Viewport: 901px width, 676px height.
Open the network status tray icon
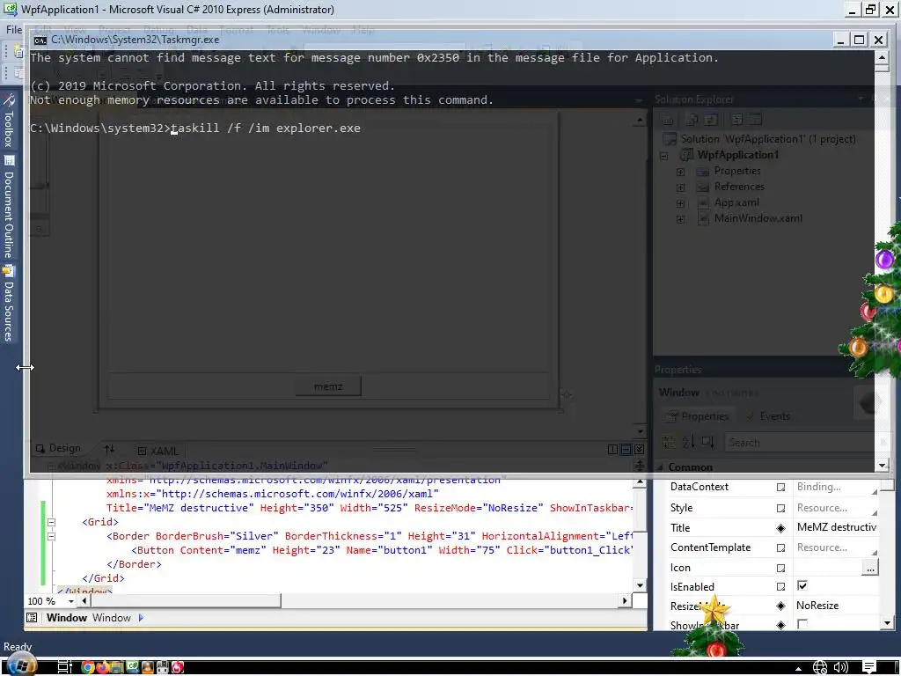pos(819,667)
